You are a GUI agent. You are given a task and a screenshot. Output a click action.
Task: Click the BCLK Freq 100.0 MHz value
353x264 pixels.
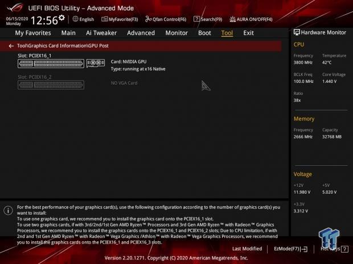303,82
